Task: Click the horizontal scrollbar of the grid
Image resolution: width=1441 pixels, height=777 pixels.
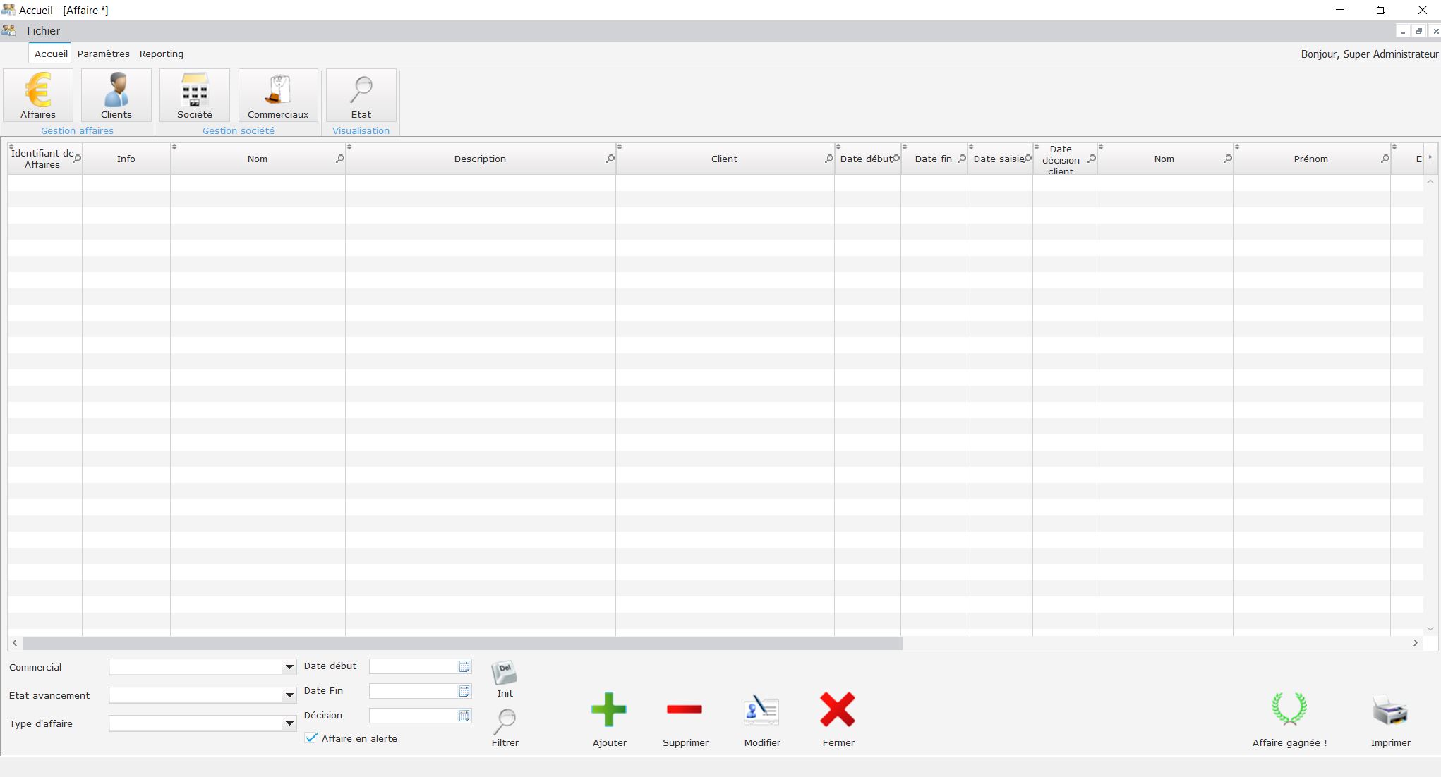Action: 462,643
